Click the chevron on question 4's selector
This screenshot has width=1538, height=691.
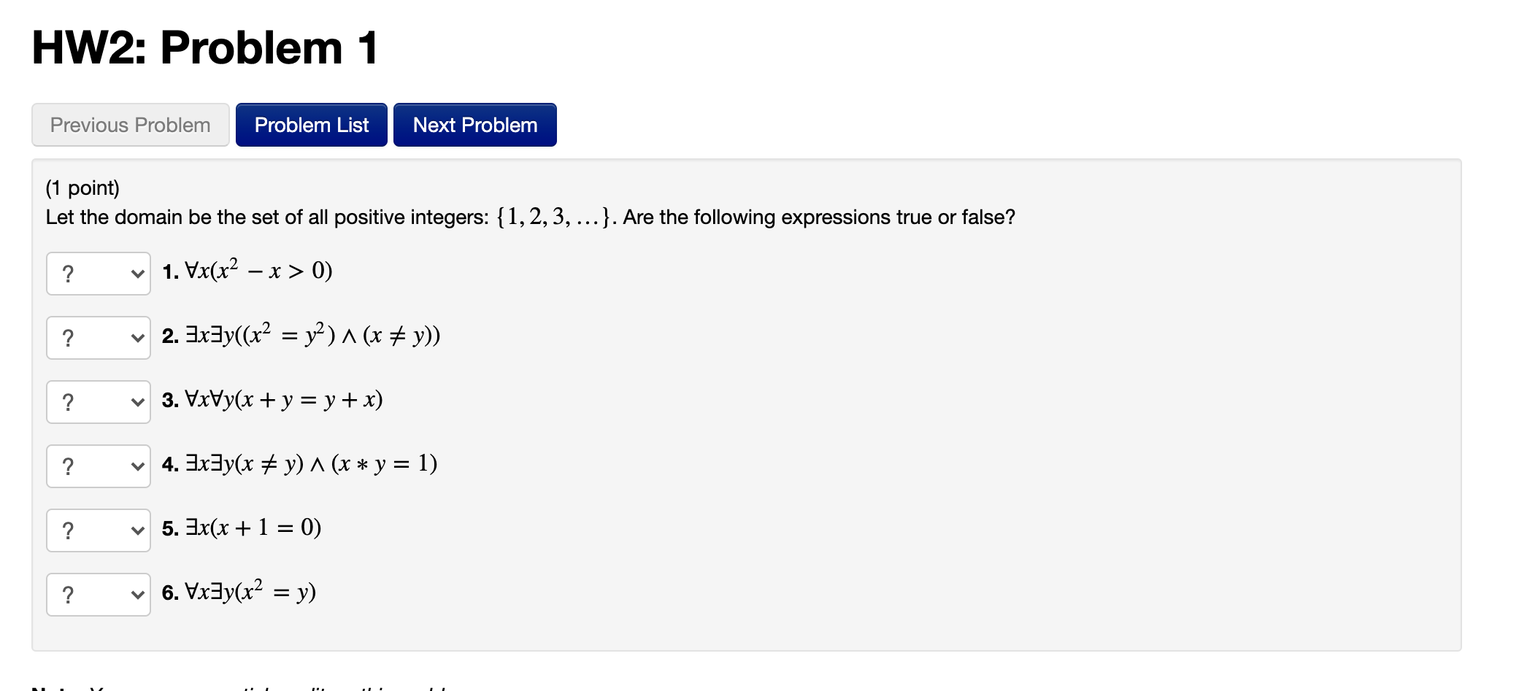[x=139, y=466]
